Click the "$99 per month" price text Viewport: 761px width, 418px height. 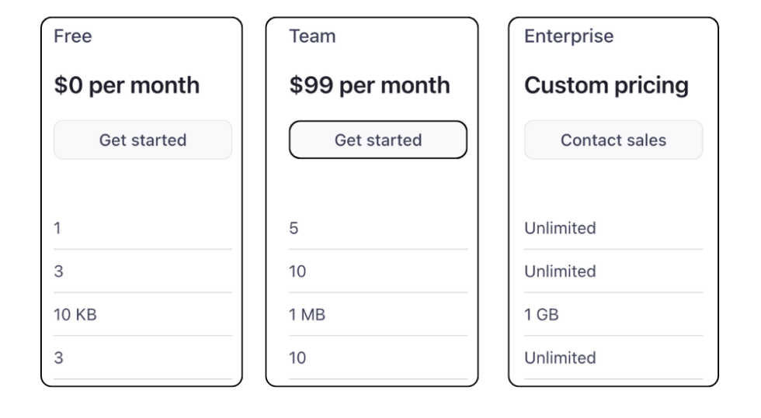(369, 85)
